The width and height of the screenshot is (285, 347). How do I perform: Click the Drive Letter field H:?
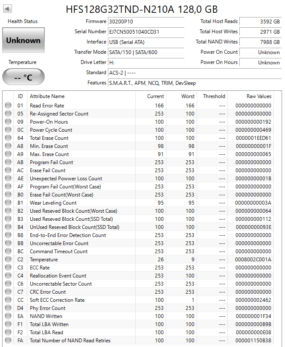point(146,62)
